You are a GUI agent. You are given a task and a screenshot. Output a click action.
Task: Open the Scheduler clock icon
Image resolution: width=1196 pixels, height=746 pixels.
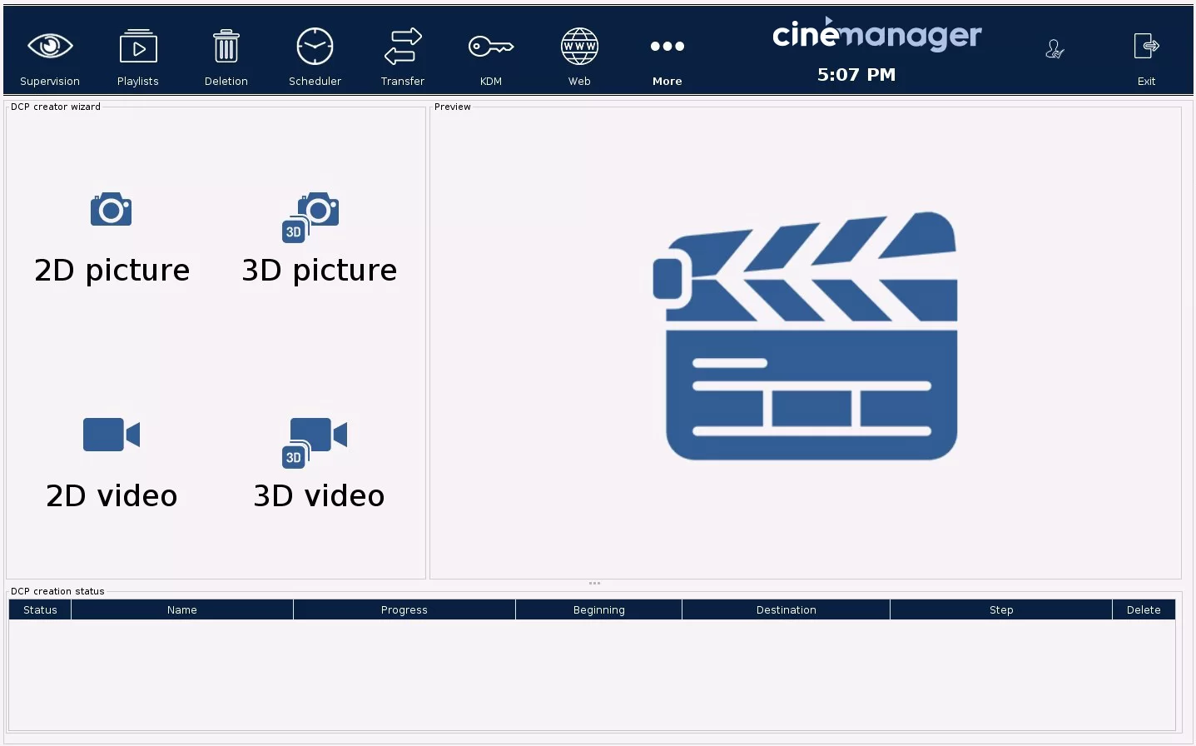[315, 47]
